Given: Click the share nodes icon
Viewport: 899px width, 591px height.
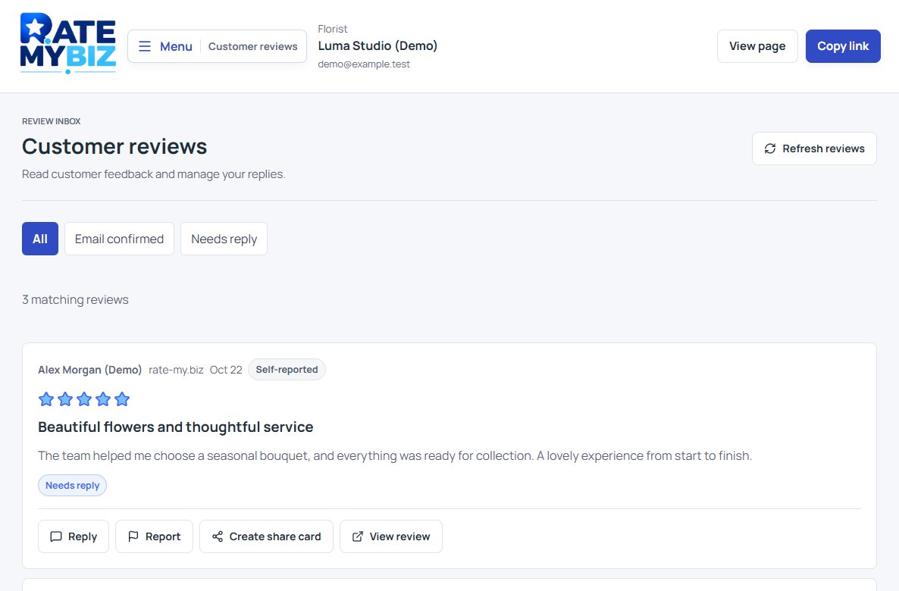Looking at the screenshot, I should coord(218,536).
